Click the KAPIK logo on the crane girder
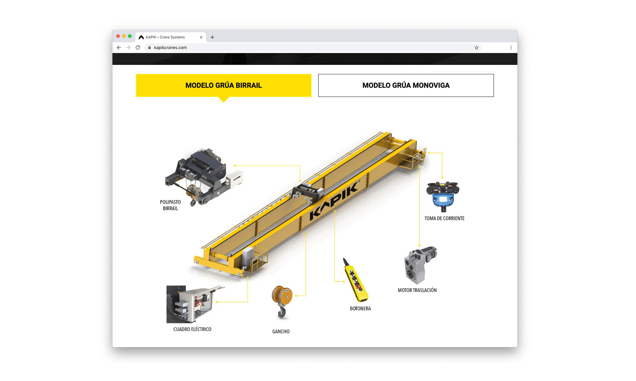Image resolution: width=636 pixels, height=381 pixels. click(334, 201)
